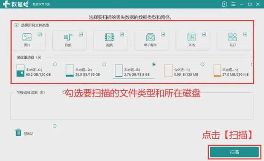This screenshot has width=264, height=161.
Task: Uncheck the 其它 (other) checkbox
Action: pyautogui.click(x=245, y=35)
